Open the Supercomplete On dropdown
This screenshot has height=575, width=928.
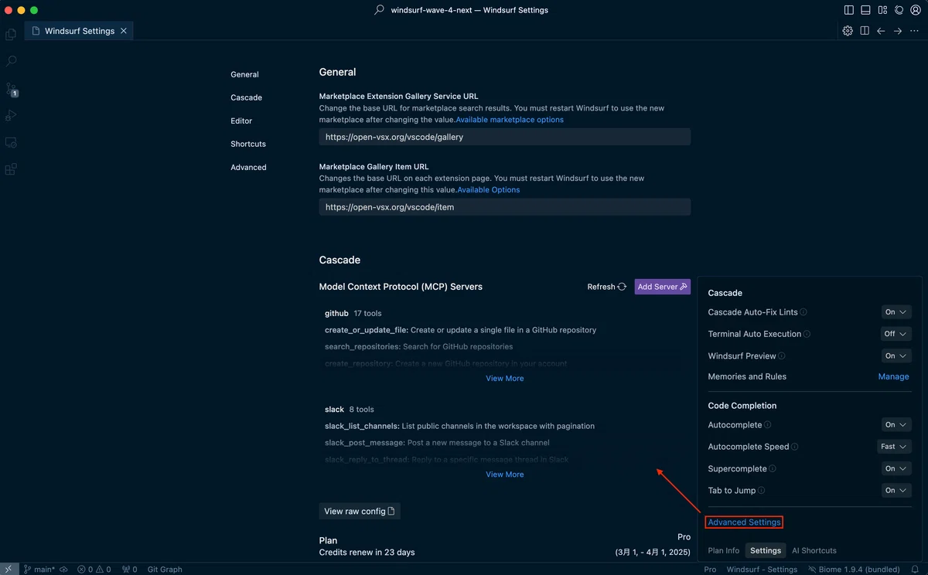896,468
